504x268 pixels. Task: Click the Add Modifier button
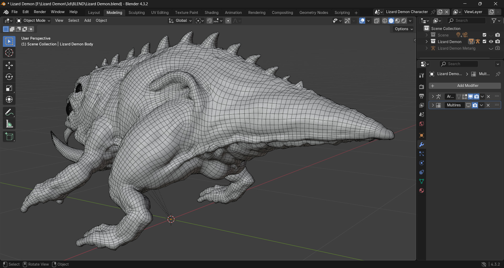click(x=465, y=86)
